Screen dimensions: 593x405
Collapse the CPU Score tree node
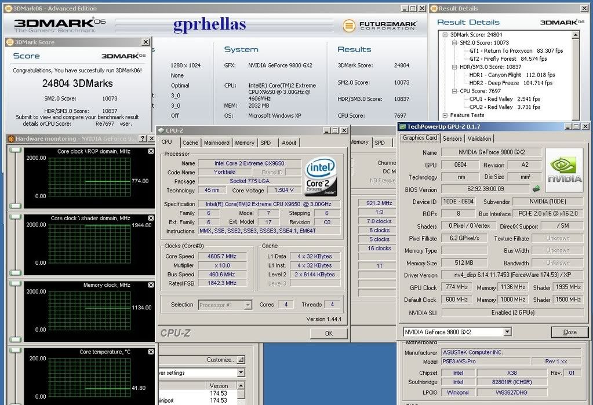point(454,91)
